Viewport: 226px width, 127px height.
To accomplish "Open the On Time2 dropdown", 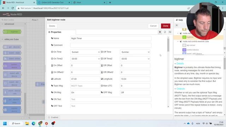I will point(85,59).
